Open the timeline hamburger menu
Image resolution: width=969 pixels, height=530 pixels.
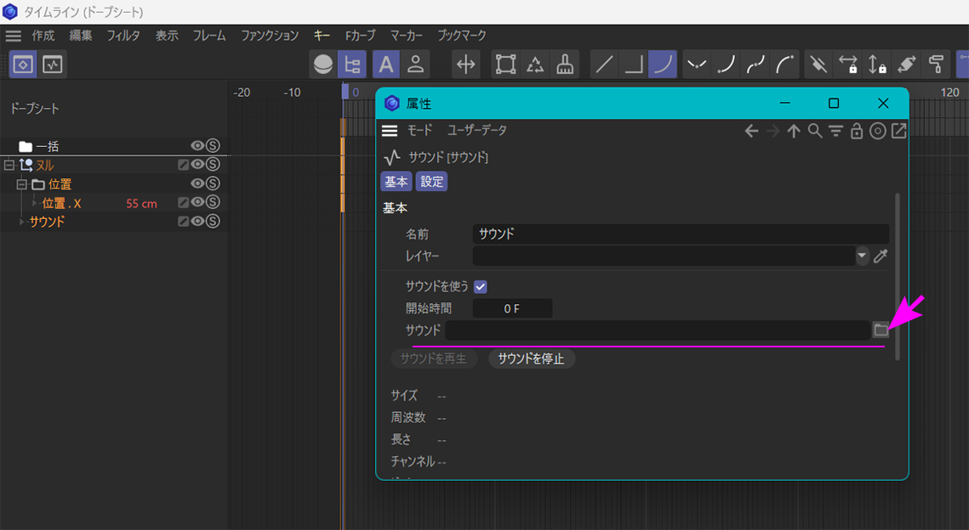tap(13, 36)
